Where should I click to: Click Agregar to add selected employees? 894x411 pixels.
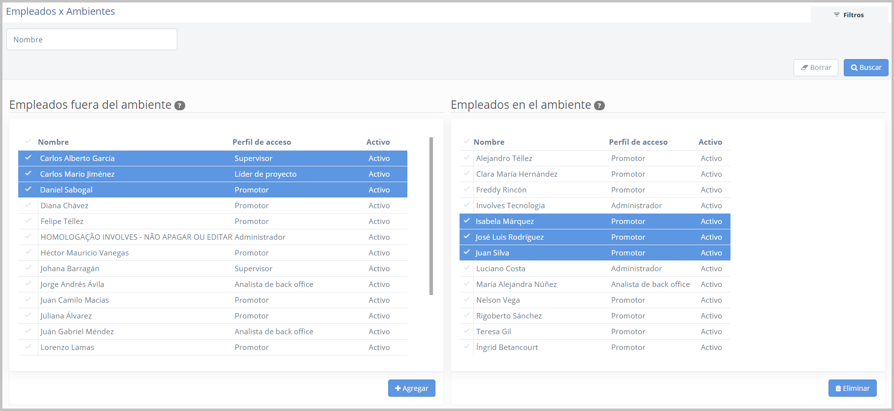[411, 388]
